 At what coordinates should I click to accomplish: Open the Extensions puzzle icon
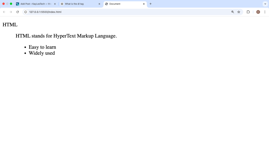pos(248,12)
